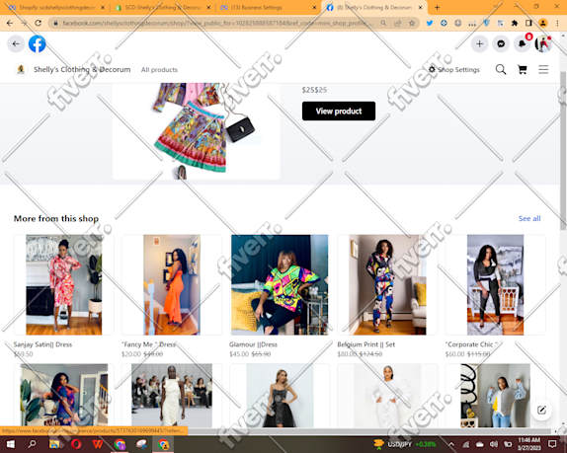567x453 pixels.
Task: Open the Belgium Print Set thumbnail
Action: 387,284
